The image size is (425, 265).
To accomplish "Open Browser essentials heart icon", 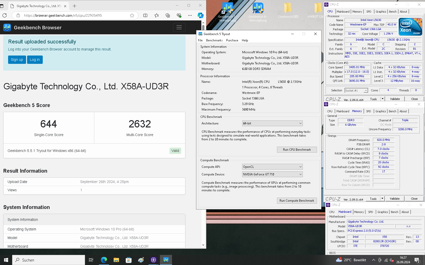I will click(x=179, y=15).
